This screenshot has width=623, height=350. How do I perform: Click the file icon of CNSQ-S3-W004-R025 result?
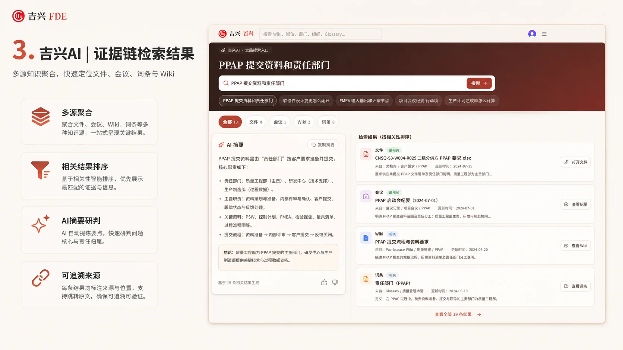pos(366,154)
